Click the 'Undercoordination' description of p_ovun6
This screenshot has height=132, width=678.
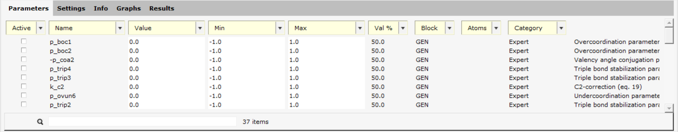(617, 96)
